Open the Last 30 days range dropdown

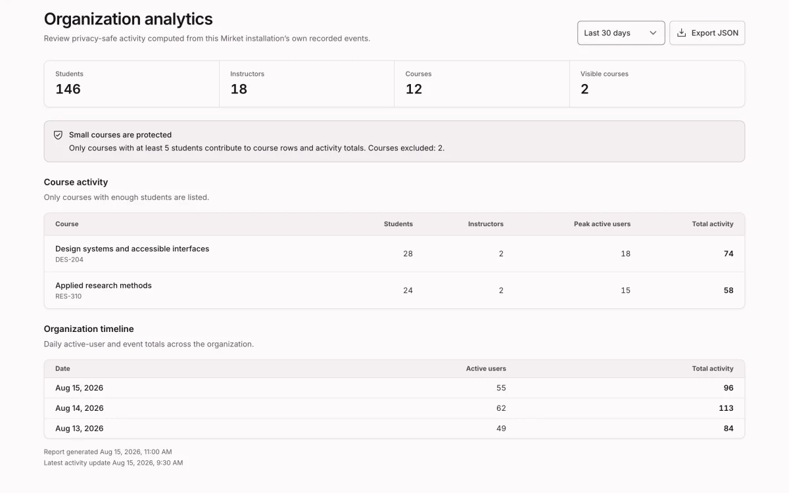(621, 33)
